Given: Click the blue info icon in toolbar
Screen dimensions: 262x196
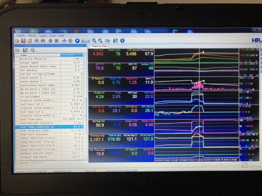Looking at the screenshot, I should 122,41.
